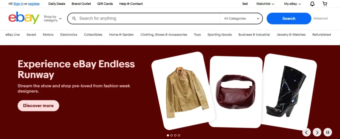
Task: Open the notifications bell icon
Action: pyautogui.click(x=312, y=4)
